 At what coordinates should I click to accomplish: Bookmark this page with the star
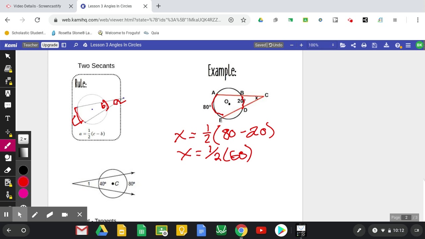pyautogui.click(x=243, y=20)
